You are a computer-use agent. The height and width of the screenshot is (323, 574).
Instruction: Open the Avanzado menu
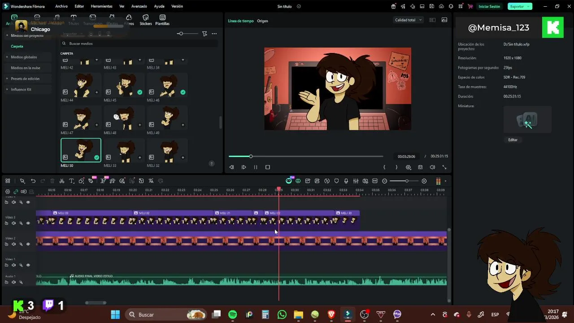pyautogui.click(x=139, y=6)
